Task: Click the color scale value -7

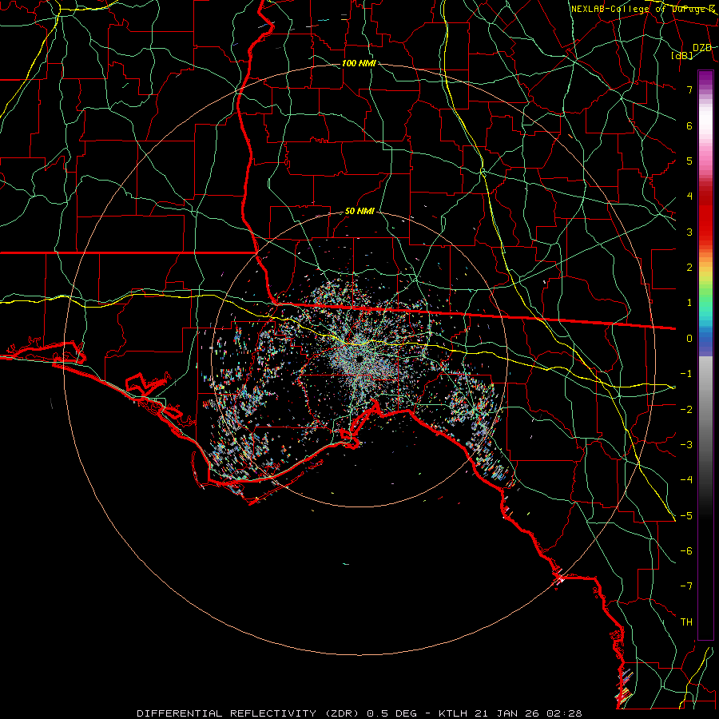Action: pyautogui.click(x=686, y=586)
